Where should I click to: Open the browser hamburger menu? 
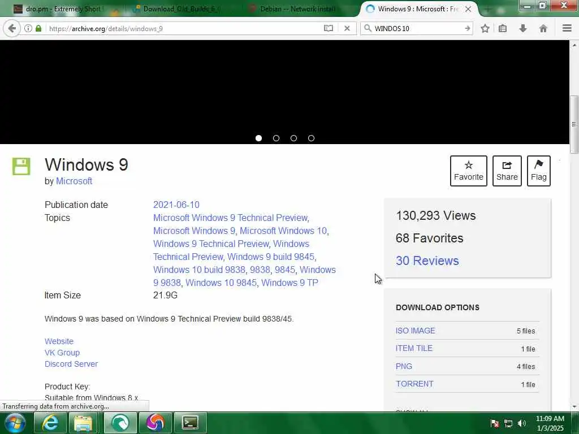click(567, 28)
